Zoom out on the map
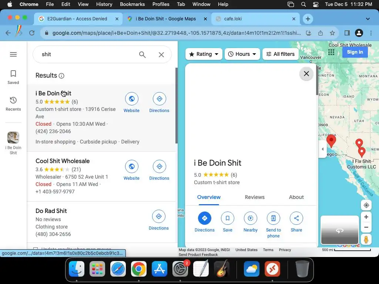 (366, 227)
